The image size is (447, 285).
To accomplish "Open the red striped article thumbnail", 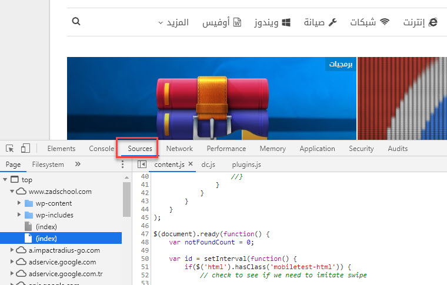I will (x=402, y=99).
